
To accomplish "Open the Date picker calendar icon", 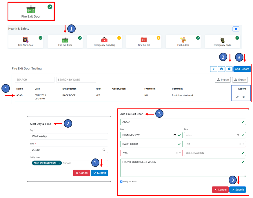I will (174, 135).
